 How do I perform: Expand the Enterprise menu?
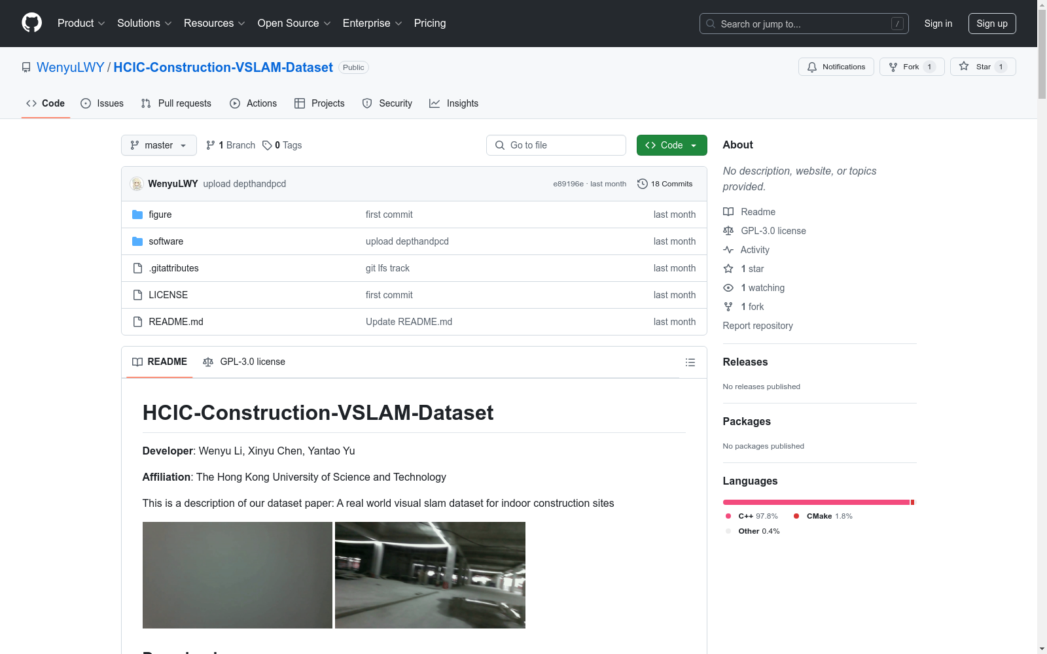(372, 24)
